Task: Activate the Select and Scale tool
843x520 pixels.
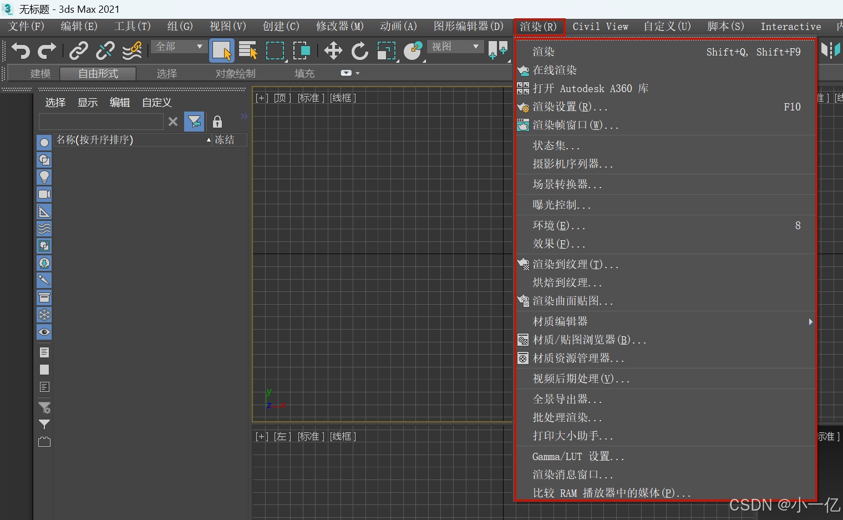Action: 387,51
